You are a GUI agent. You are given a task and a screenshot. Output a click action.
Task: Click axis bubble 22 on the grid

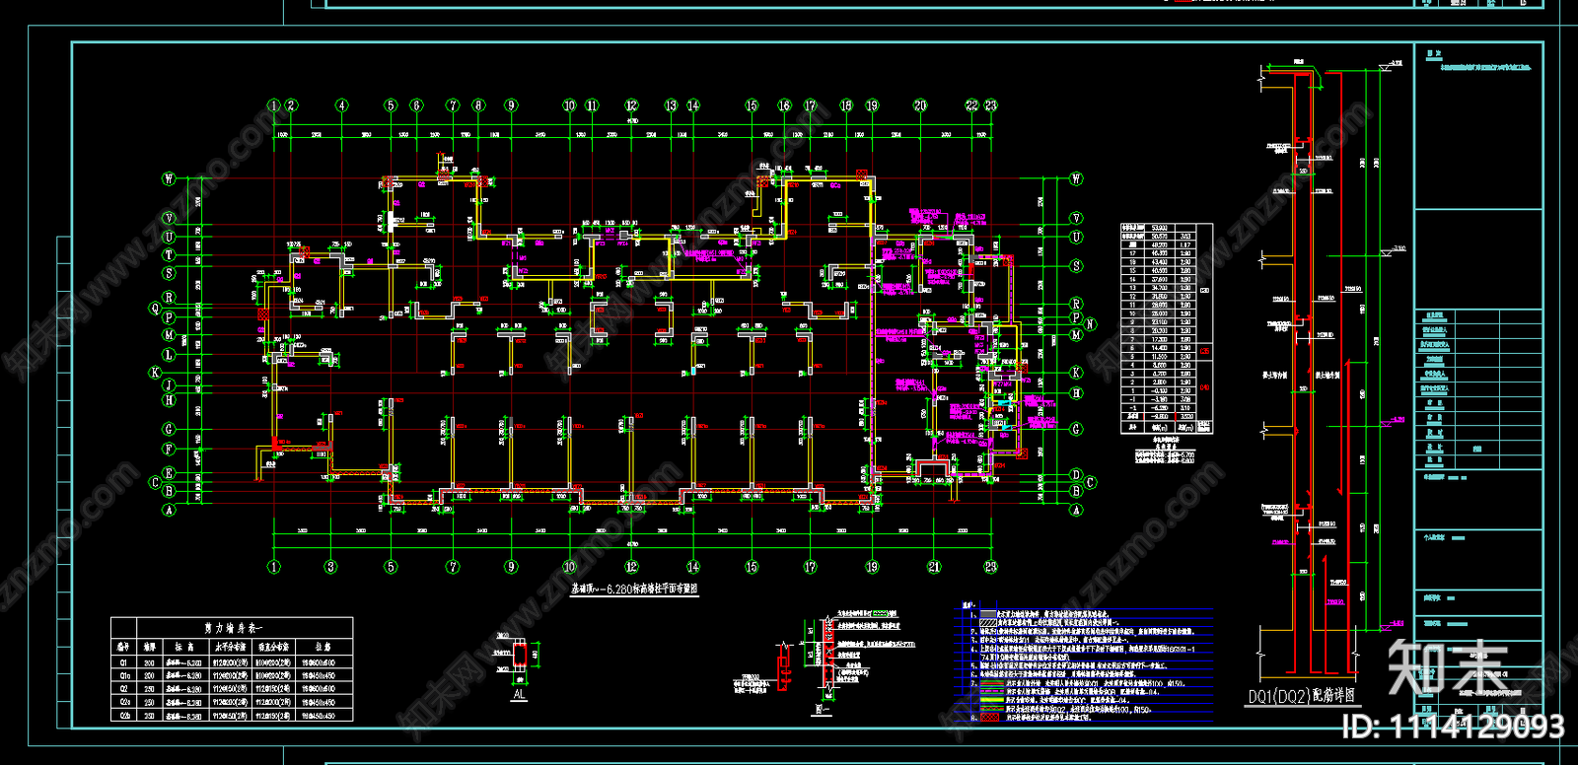(972, 105)
